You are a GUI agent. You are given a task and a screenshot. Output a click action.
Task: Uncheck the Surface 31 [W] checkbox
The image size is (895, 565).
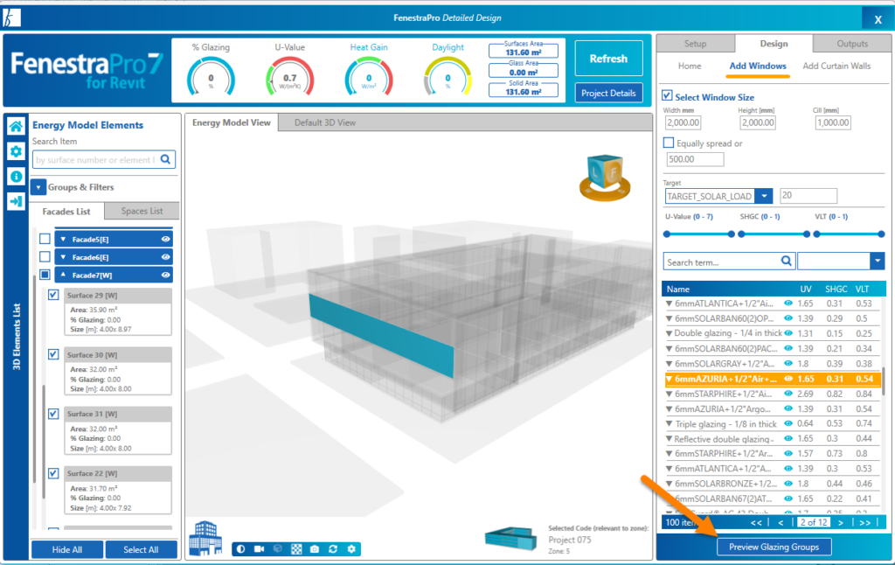coord(53,414)
